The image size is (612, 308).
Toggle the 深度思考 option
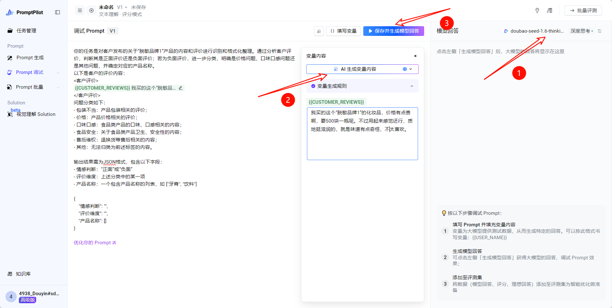tap(582, 31)
